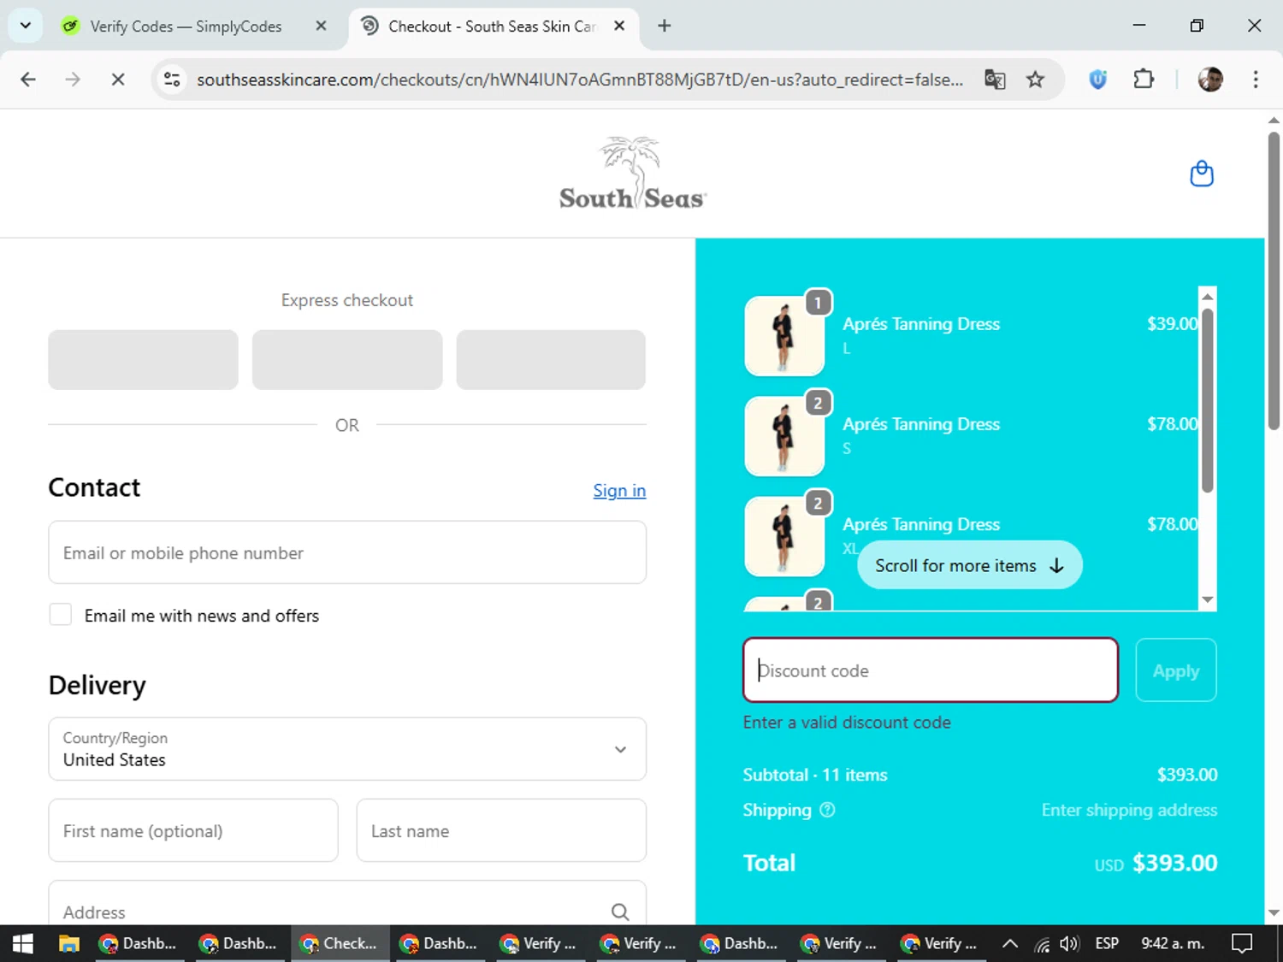Open site information icon in address bar
The height and width of the screenshot is (962, 1283).
pos(172,80)
